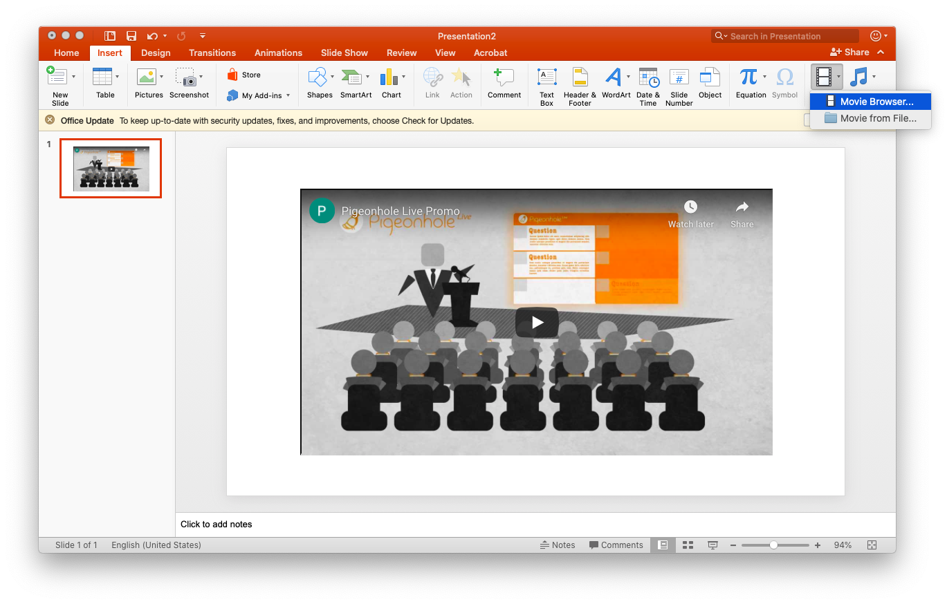The image size is (947, 604).
Task: Start Slide Show from status bar icon
Action: pos(712,545)
